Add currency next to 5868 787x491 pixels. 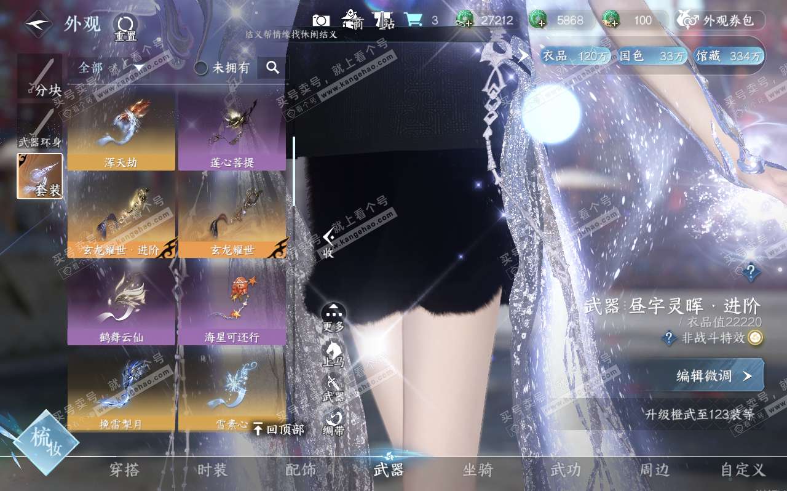point(538,20)
